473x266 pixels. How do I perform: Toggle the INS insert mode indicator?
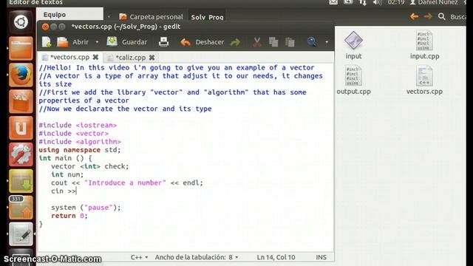tap(321, 257)
